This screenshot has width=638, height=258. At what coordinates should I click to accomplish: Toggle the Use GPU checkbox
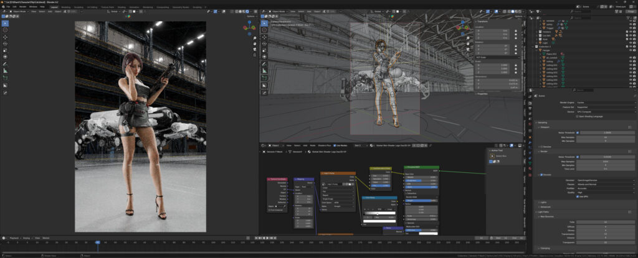(x=577, y=197)
